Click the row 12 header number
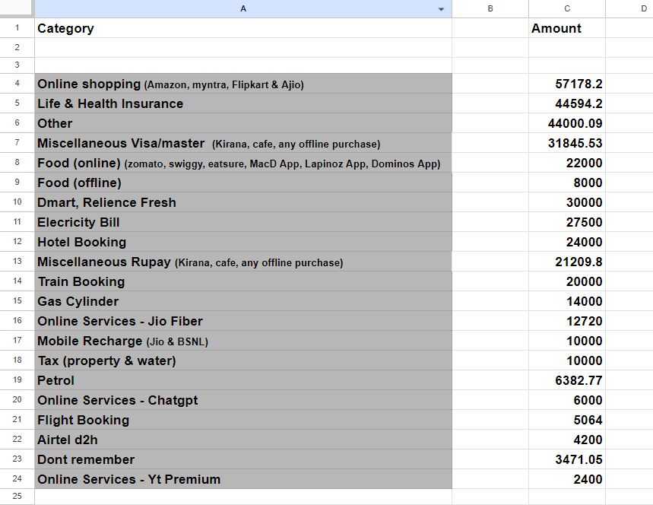This screenshot has height=505, width=653. point(17,242)
